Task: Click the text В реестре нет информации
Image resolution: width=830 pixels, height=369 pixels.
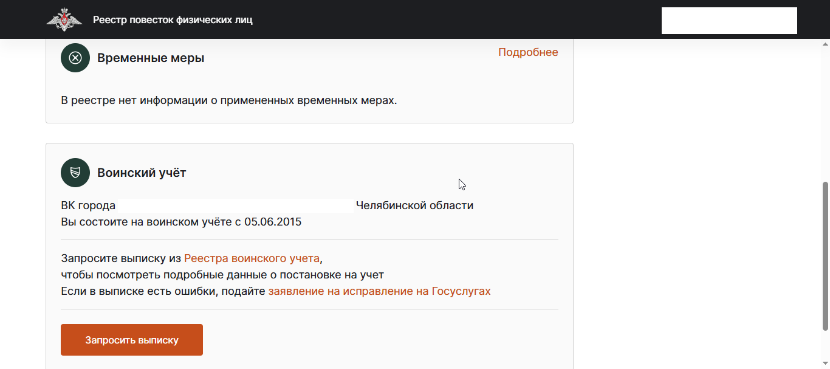Action: click(228, 100)
